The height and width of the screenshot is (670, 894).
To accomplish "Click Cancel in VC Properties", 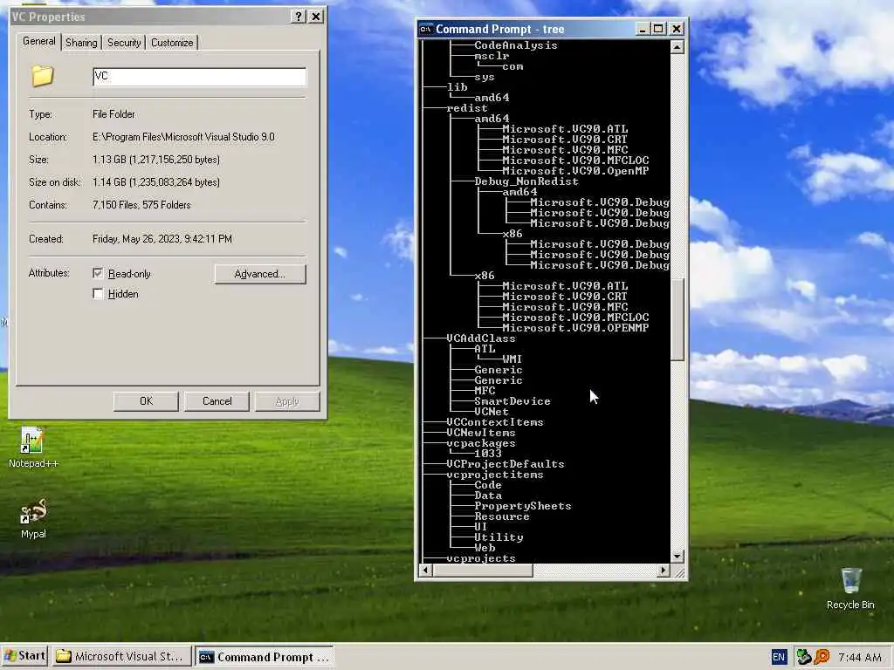I will 217,401.
